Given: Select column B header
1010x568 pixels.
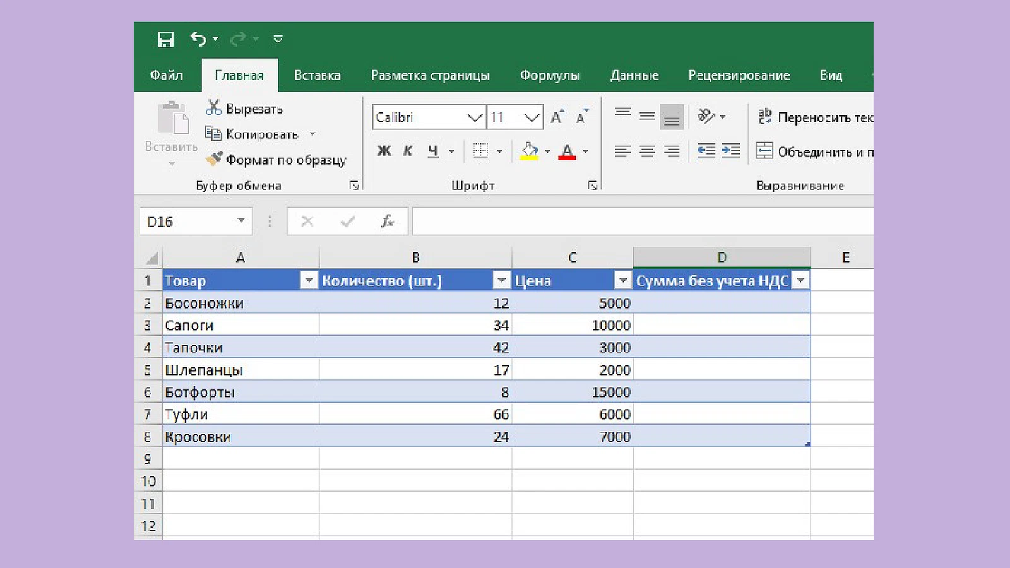Looking at the screenshot, I should 415,257.
